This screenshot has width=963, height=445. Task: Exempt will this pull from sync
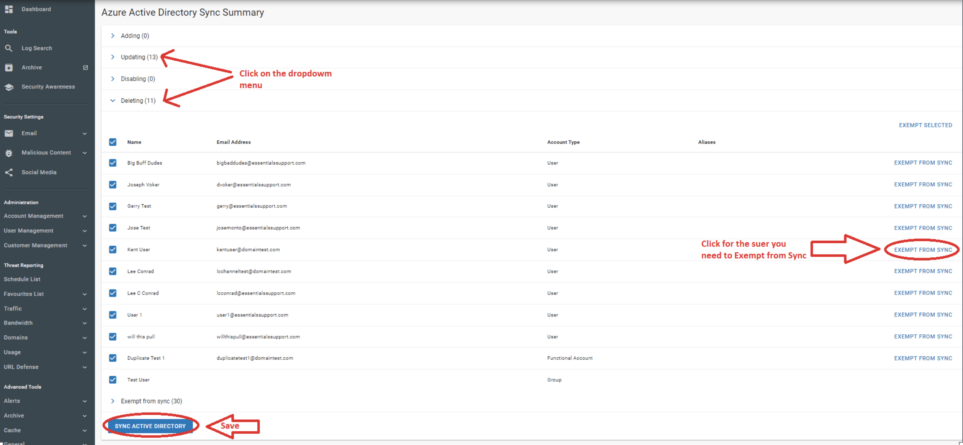pos(923,337)
